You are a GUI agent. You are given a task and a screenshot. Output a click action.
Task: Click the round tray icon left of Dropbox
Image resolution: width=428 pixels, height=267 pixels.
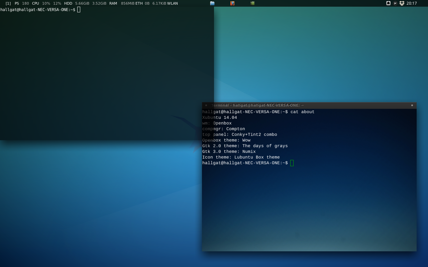[x=395, y=3]
